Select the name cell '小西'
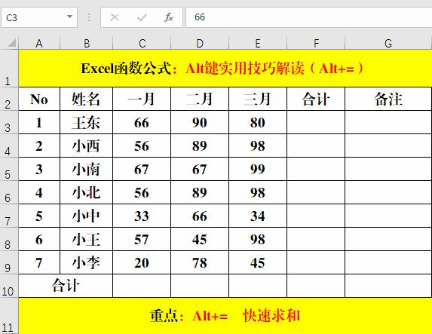The height and width of the screenshot is (334, 432). (87, 146)
